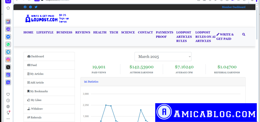Expand the March 2025 month dropdown
Image resolution: width=260 pixels, height=122 pixels.
click(x=163, y=57)
